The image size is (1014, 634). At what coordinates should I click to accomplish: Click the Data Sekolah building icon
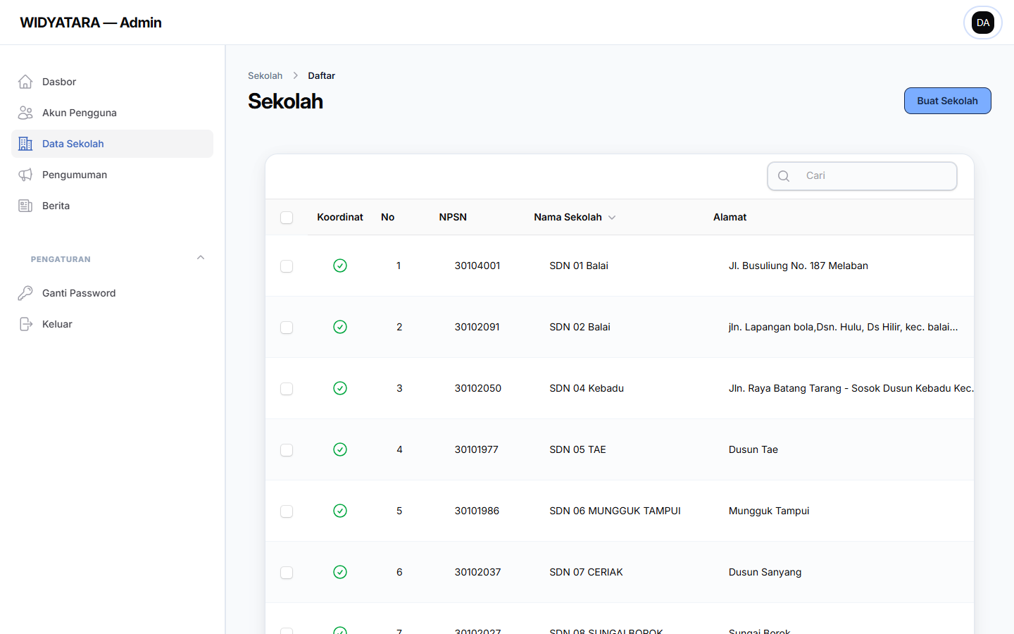coord(25,144)
